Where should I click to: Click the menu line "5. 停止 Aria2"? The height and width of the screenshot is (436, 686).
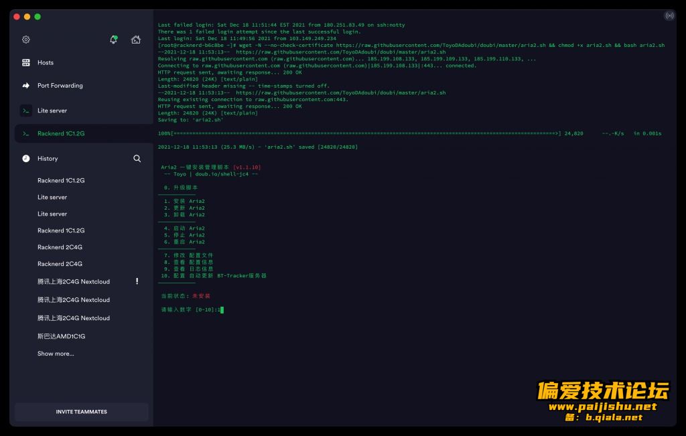point(184,235)
